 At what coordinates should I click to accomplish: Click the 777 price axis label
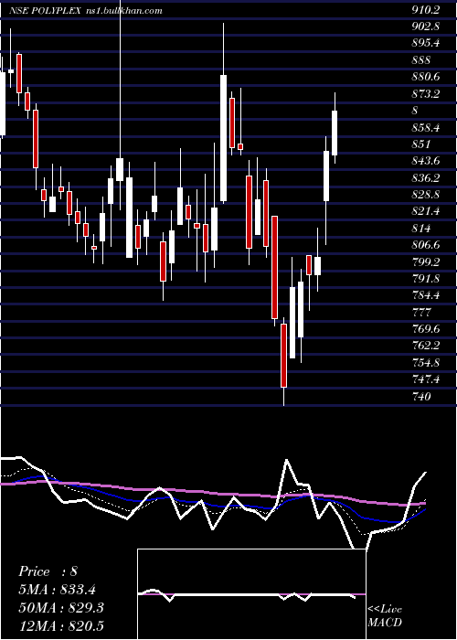click(421, 313)
